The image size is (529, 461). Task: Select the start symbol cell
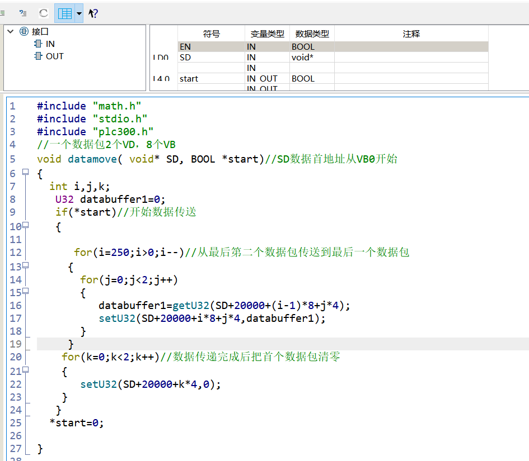click(x=212, y=78)
